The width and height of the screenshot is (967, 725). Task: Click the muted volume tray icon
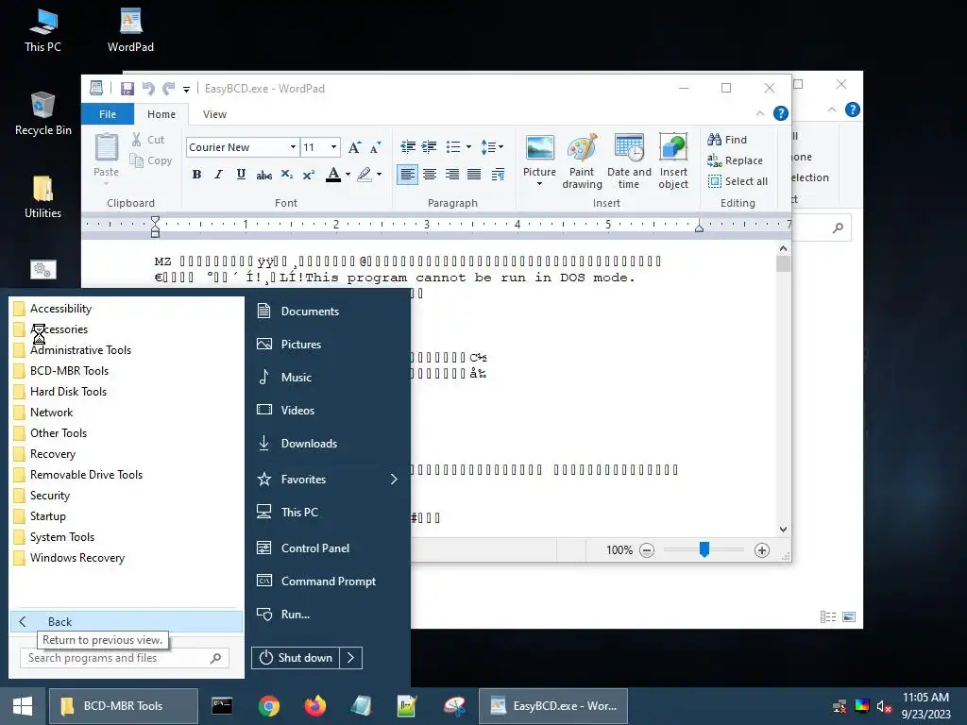click(x=883, y=706)
